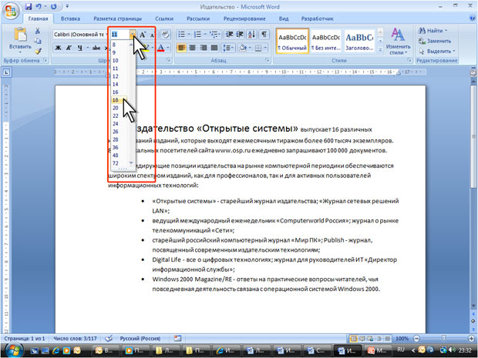This screenshot has width=478, height=358.
Task: Open the multilevel list icon
Action: [214, 35]
